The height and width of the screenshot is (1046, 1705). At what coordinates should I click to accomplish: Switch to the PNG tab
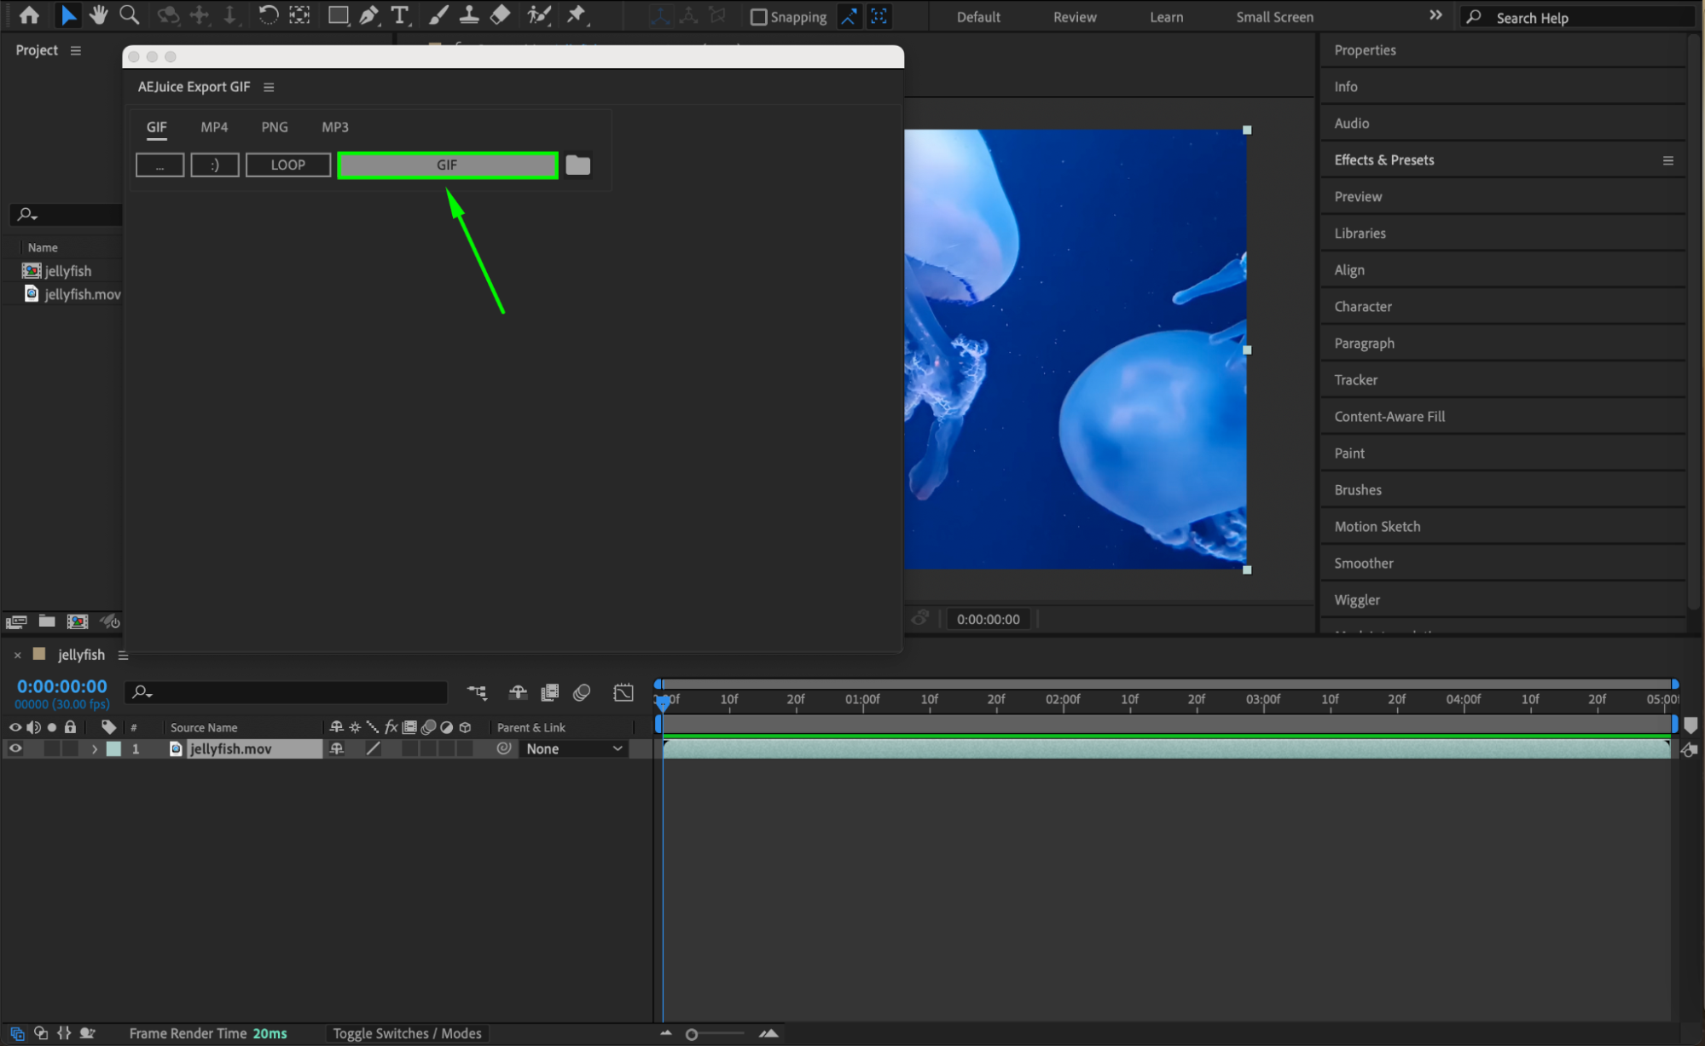coord(275,127)
